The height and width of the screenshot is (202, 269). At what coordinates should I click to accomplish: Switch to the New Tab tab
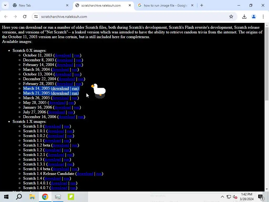pos(41,6)
